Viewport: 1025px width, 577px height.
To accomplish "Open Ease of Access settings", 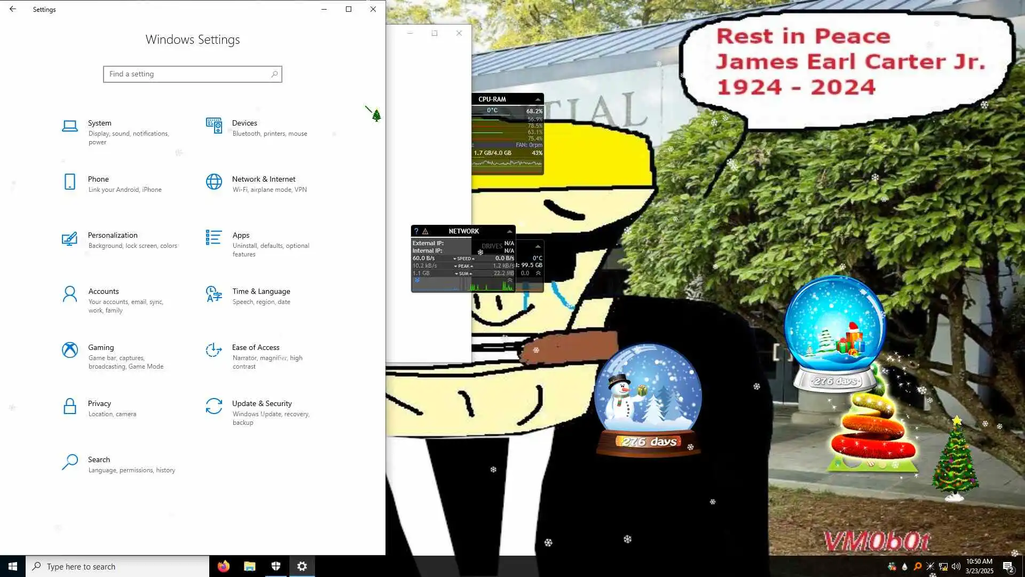I will click(255, 347).
